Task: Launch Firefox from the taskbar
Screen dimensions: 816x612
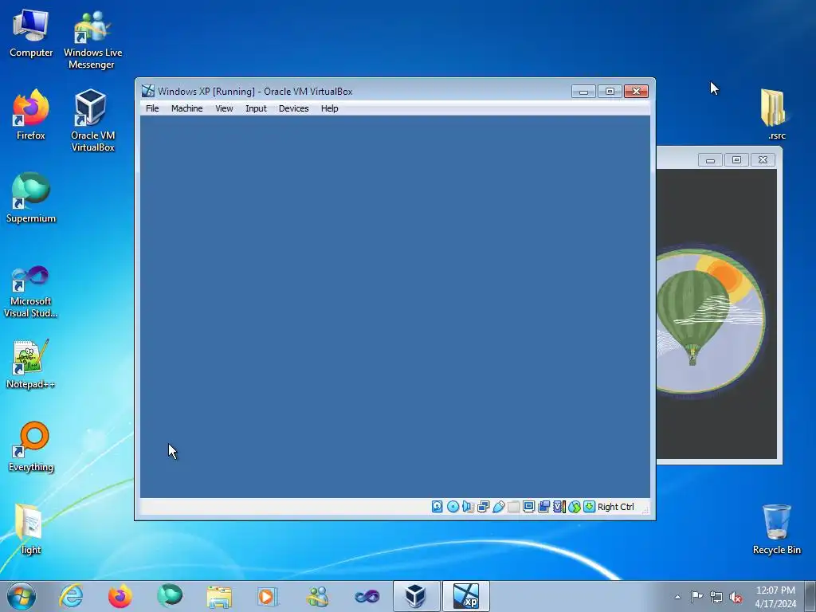Action: (x=120, y=596)
